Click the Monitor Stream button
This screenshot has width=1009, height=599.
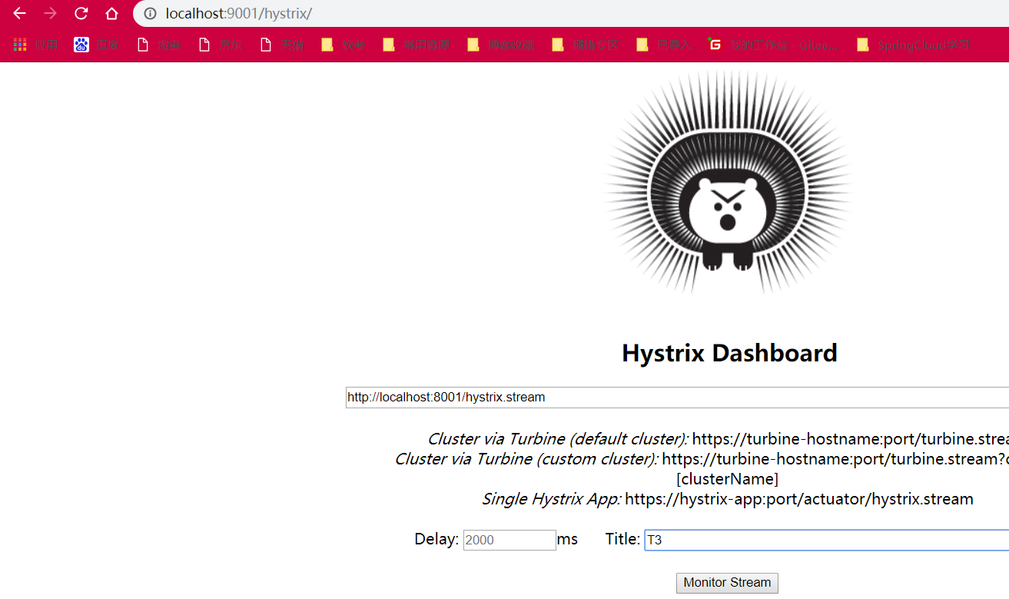pos(727,583)
